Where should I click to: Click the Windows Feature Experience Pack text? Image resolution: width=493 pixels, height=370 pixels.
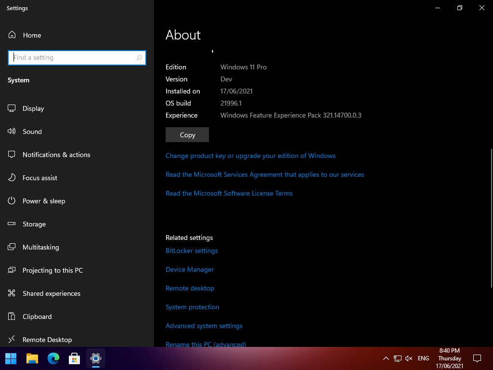[291, 115]
